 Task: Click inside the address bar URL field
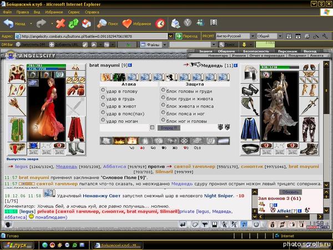[x=92, y=36]
